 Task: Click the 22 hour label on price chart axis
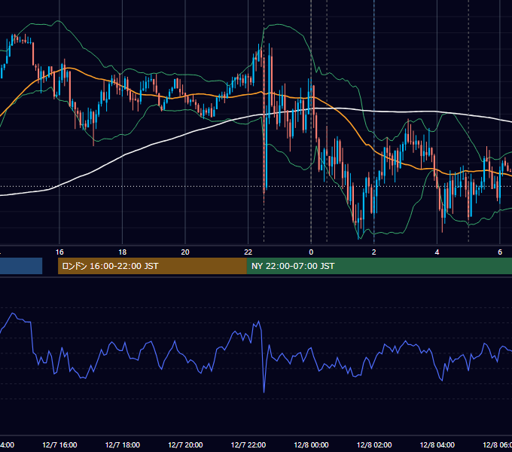tap(248, 252)
